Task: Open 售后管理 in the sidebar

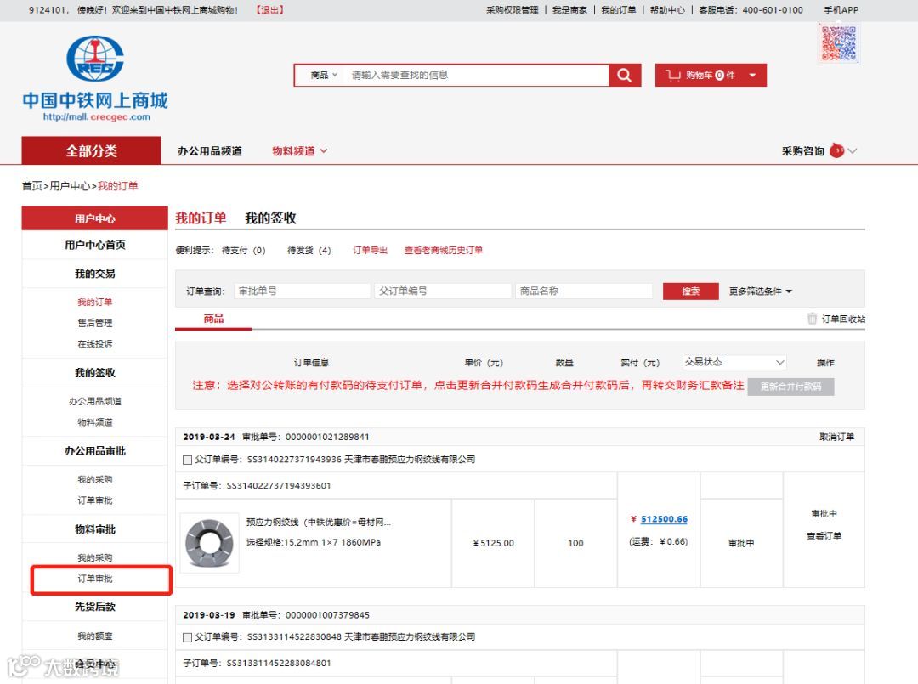Action: [95, 323]
